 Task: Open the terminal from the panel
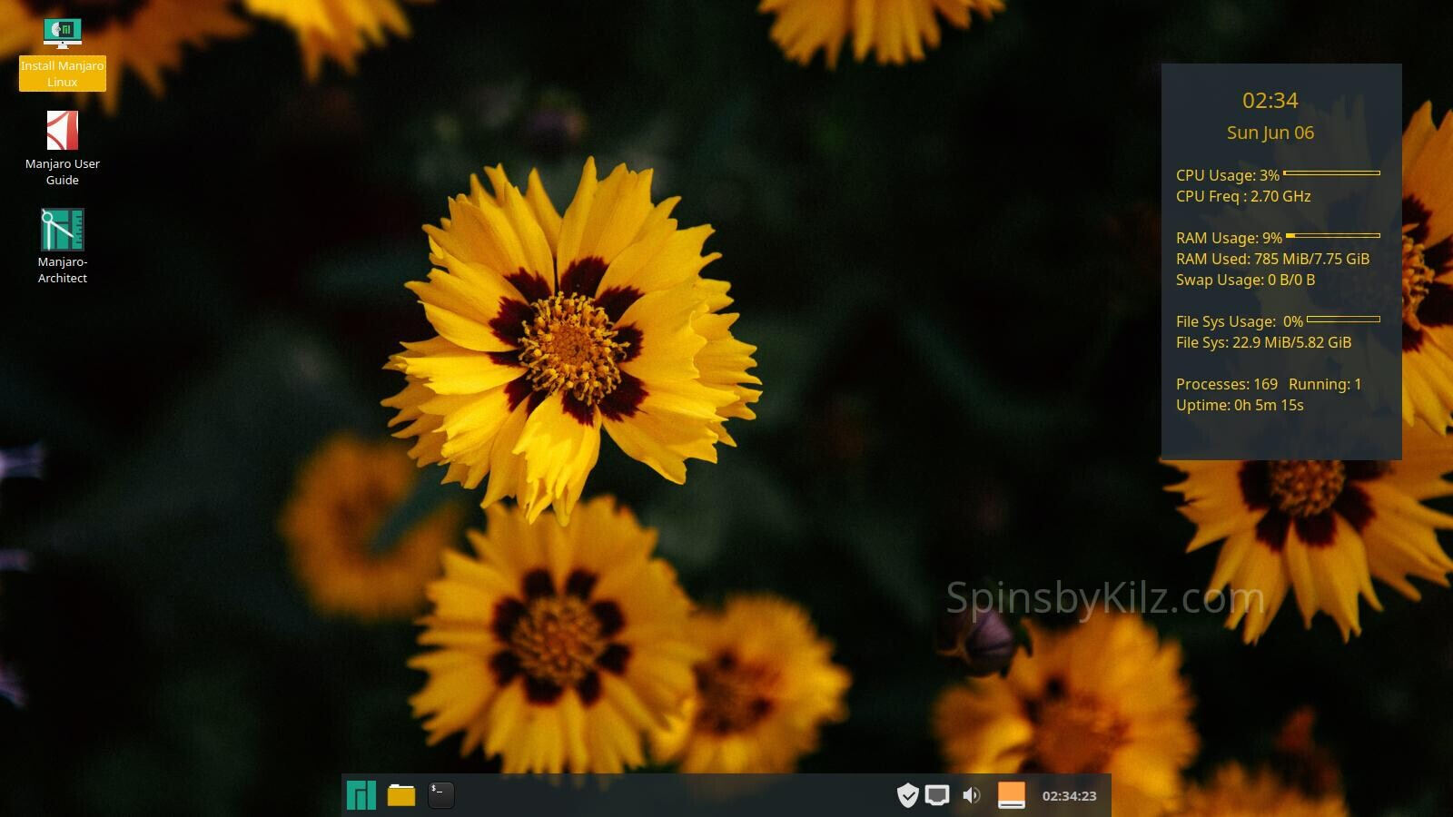point(440,795)
